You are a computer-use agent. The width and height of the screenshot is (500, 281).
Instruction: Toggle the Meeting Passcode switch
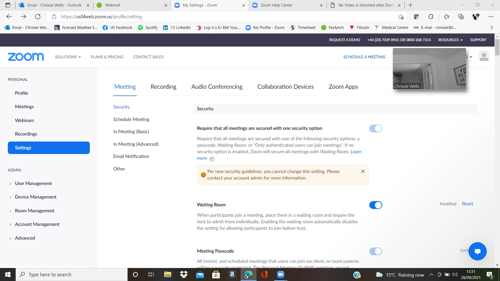coord(376,251)
